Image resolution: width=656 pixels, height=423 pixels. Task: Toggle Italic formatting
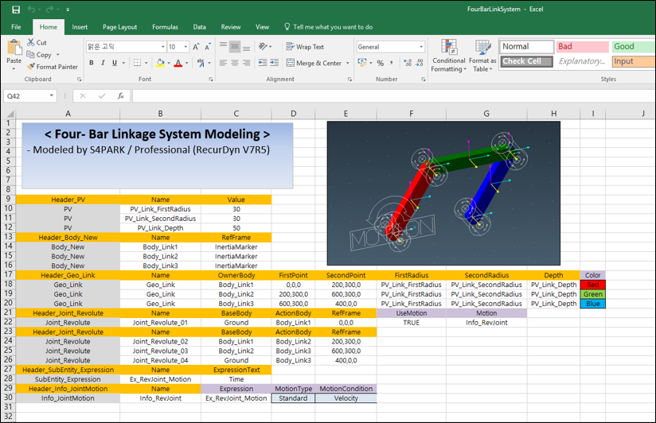coord(103,63)
